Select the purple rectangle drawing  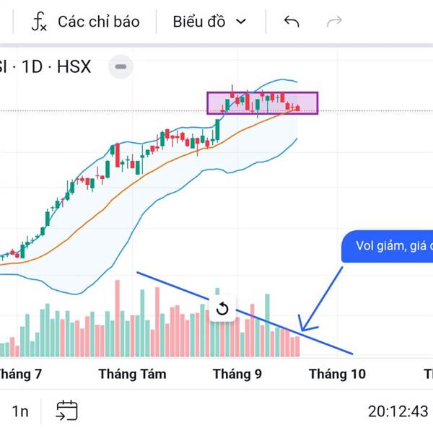(x=262, y=92)
